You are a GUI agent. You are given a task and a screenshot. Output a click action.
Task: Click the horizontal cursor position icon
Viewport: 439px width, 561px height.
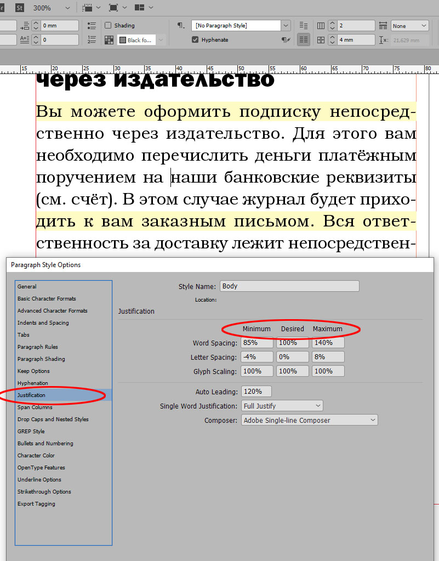(x=383, y=40)
